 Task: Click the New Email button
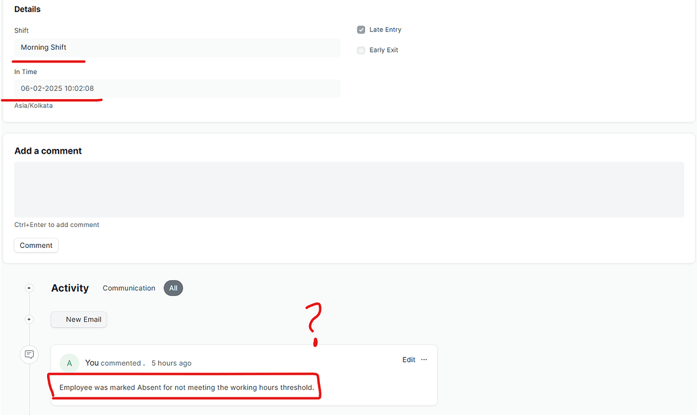[x=79, y=319]
